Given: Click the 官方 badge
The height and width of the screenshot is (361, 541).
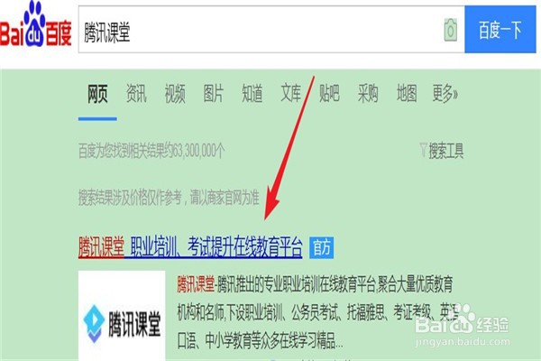Looking at the screenshot, I should tap(321, 247).
